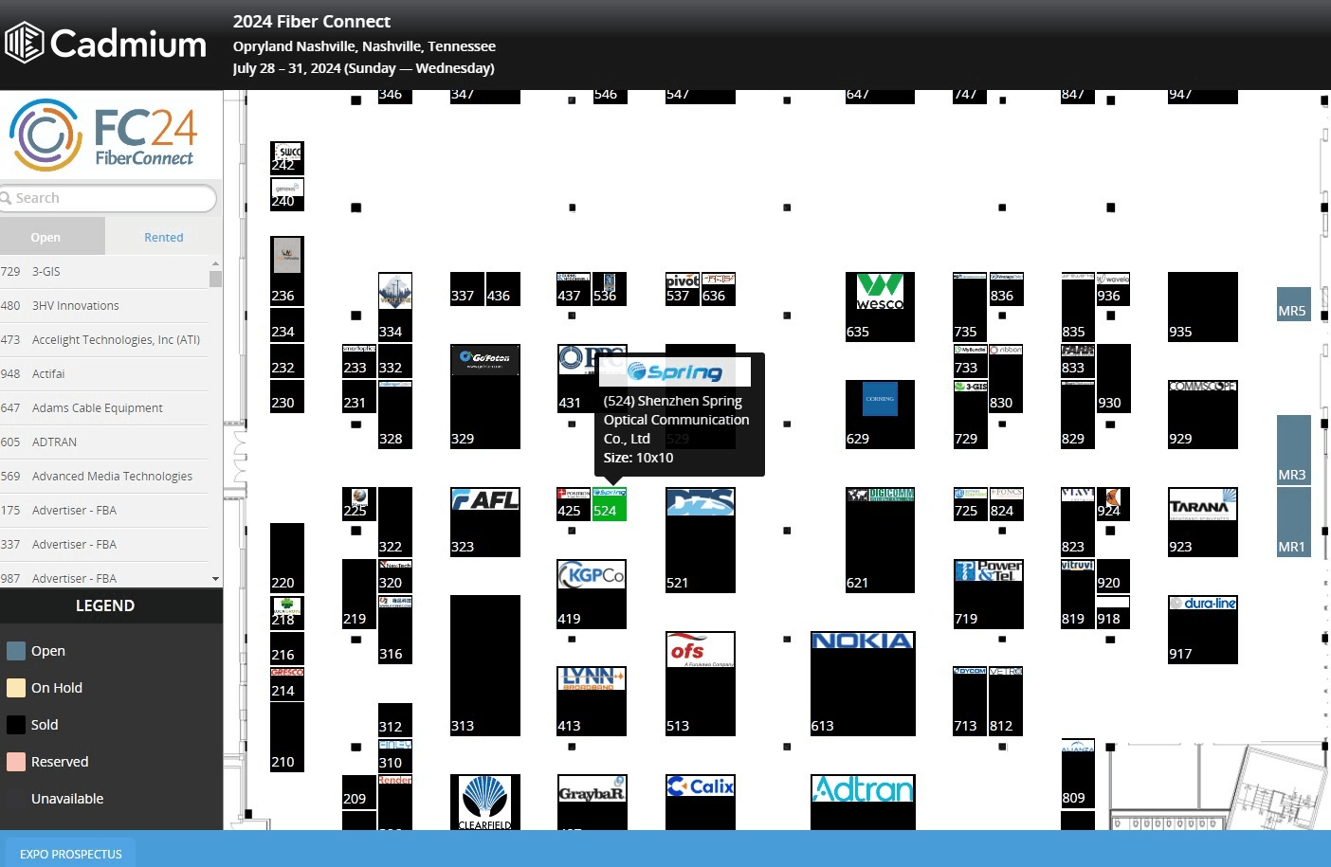Select the Vitruvi booth 819
The width and height of the screenshot is (1331, 867).
(1078, 594)
